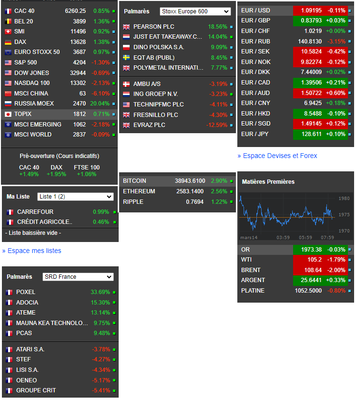Select the RIPPLE crypto row

click(177, 202)
